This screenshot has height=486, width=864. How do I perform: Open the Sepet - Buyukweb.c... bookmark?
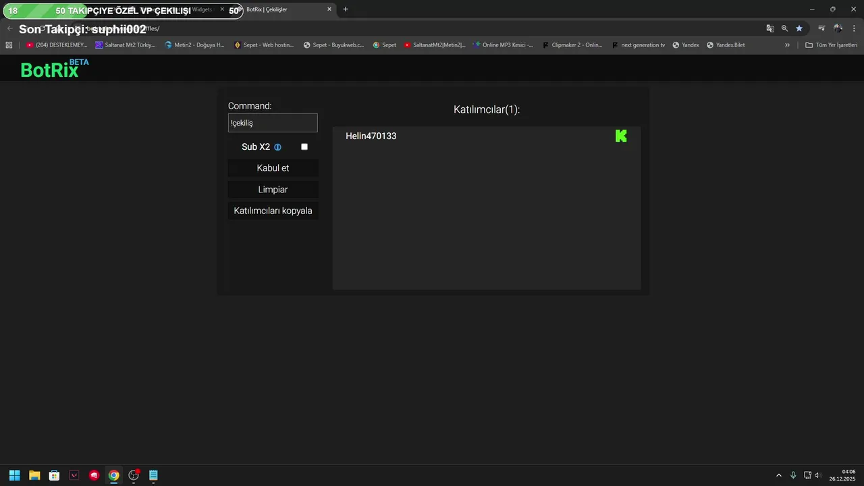(x=333, y=45)
